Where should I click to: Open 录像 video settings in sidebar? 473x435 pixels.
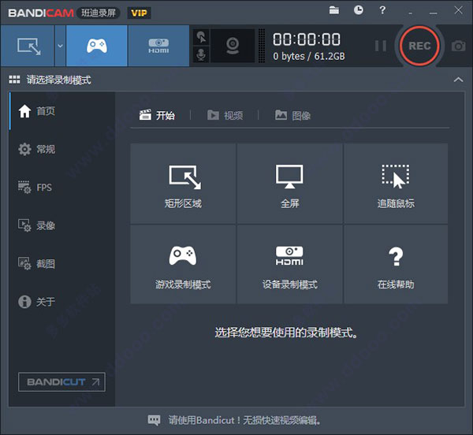(x=62, y=225)
